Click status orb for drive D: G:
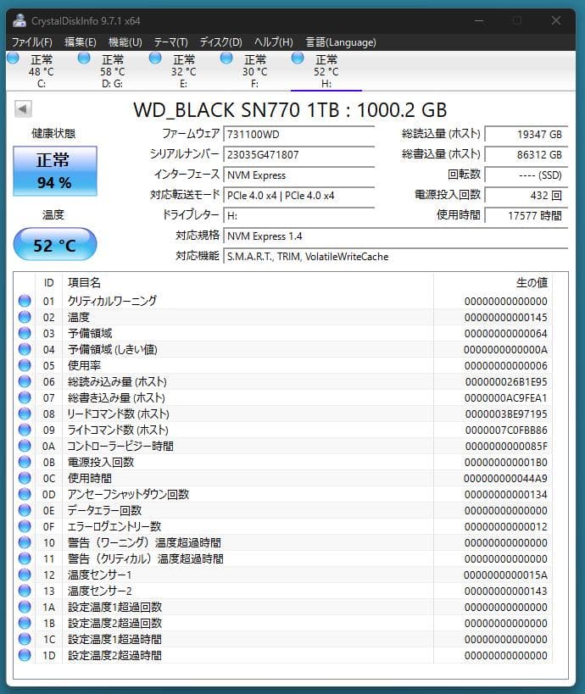 (x=84, y=58)
